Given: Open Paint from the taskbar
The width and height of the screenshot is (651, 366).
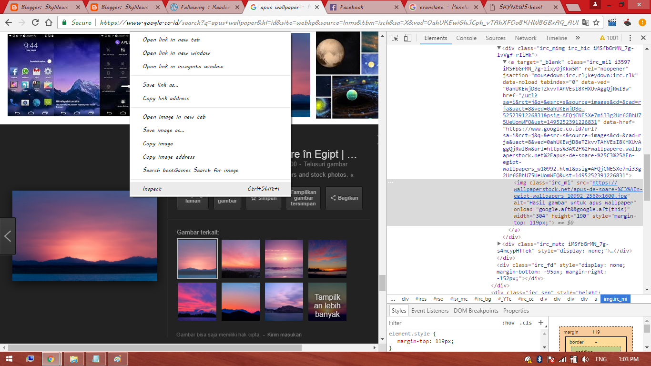Looking at the screenshot, I should [117, 359].
